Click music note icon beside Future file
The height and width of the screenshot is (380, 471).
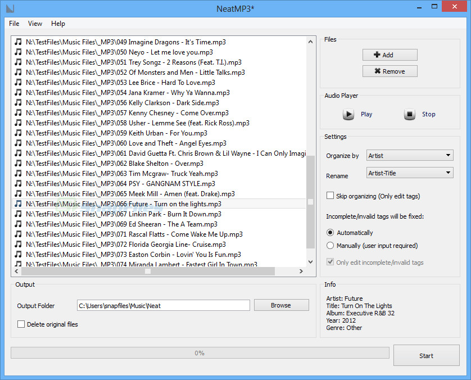[19, 203]
